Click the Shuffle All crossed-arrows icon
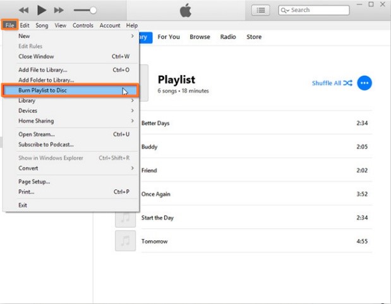The image size is (391, 304). click(348, 83)
